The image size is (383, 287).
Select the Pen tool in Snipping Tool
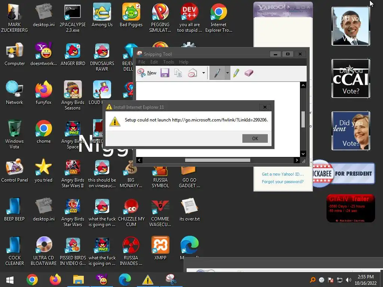pyautogui.click(x=217, y=73)
